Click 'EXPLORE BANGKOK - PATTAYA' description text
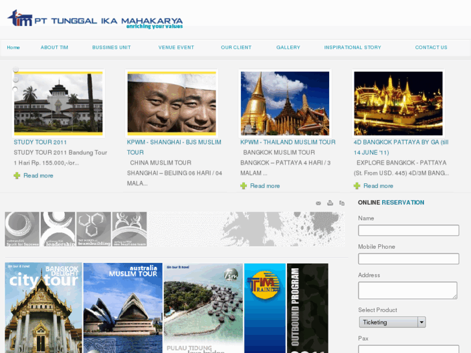The width and height of the screenshot is (471, 353). (x=402, y=163)
